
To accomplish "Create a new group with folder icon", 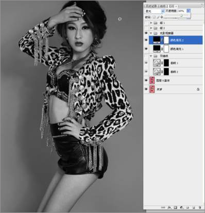I will point(187,207).
